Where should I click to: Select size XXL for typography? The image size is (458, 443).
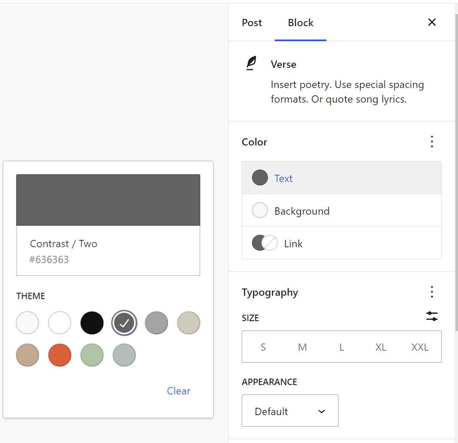click(419, 347)
